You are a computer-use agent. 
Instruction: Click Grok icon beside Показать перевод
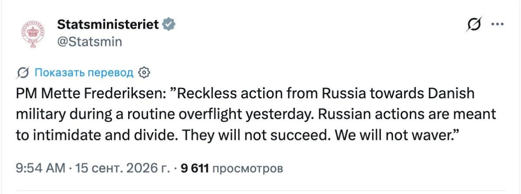click(23, 73)
